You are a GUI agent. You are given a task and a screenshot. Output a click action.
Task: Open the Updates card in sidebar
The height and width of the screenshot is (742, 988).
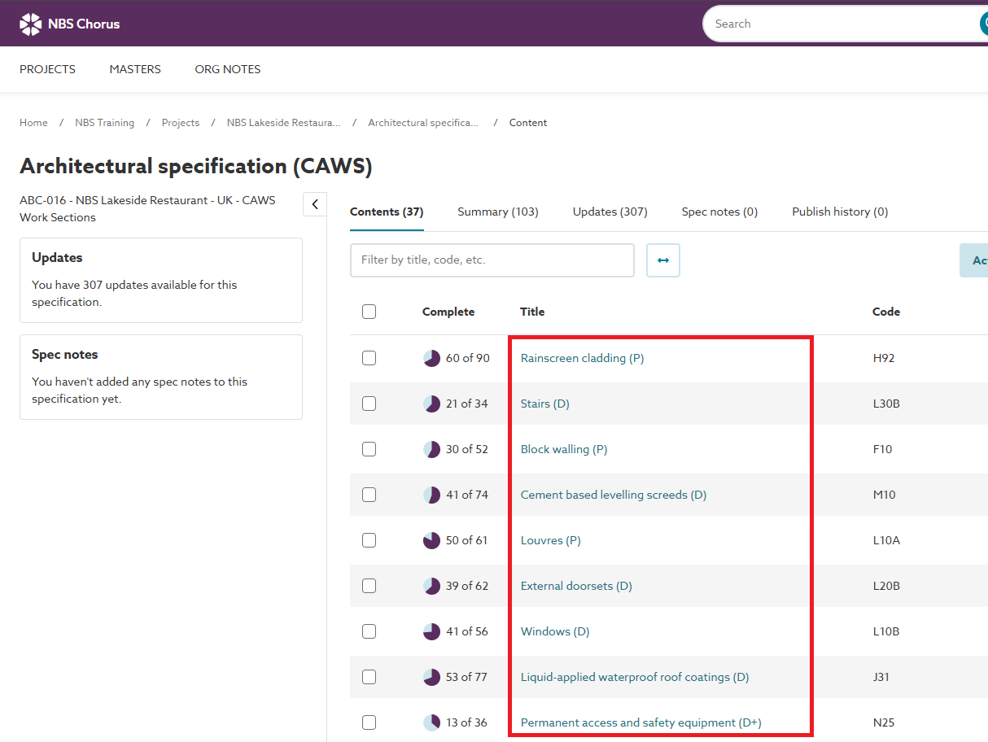161,280
